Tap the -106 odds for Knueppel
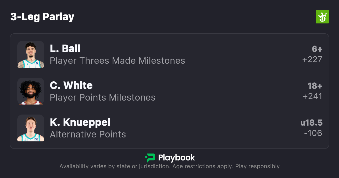The image size is (339, 178). pos(313,133)
